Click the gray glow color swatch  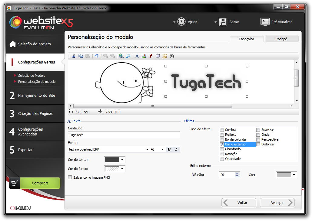coord(284,175)
